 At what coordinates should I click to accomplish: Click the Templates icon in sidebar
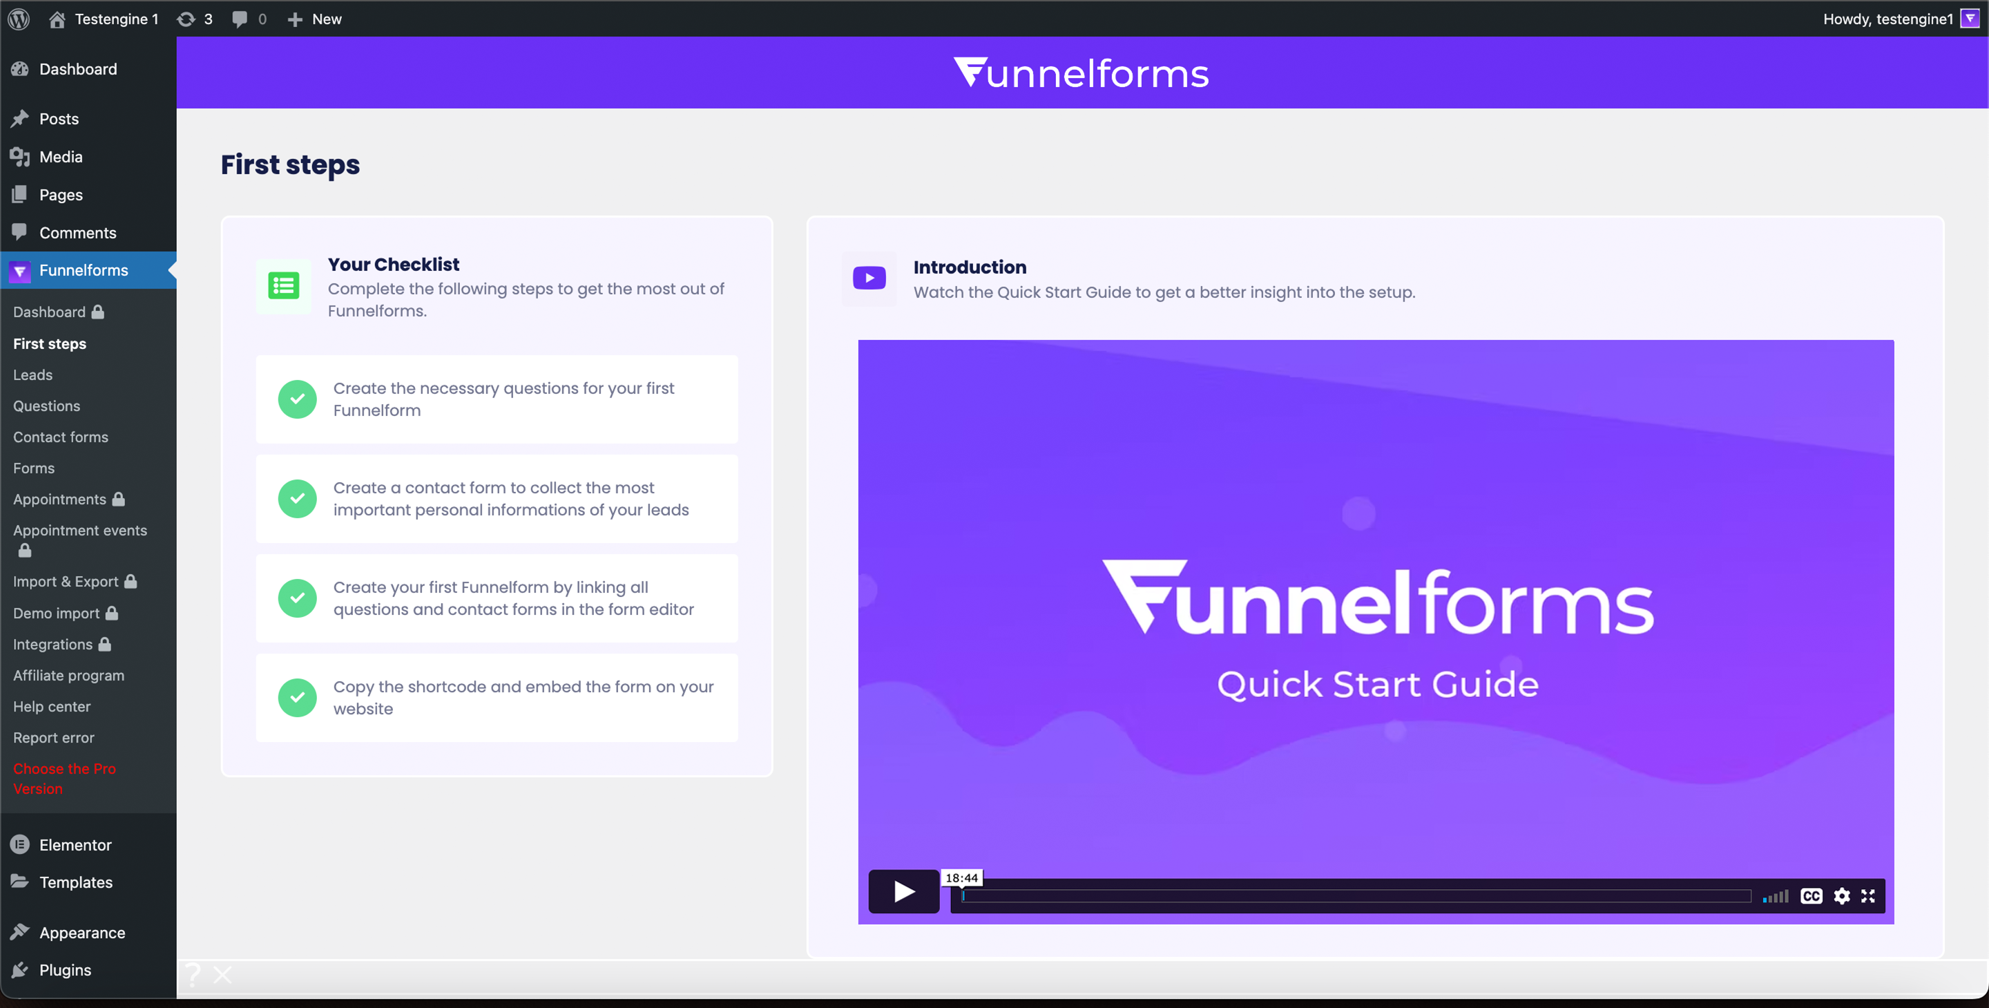coord(21,882)
